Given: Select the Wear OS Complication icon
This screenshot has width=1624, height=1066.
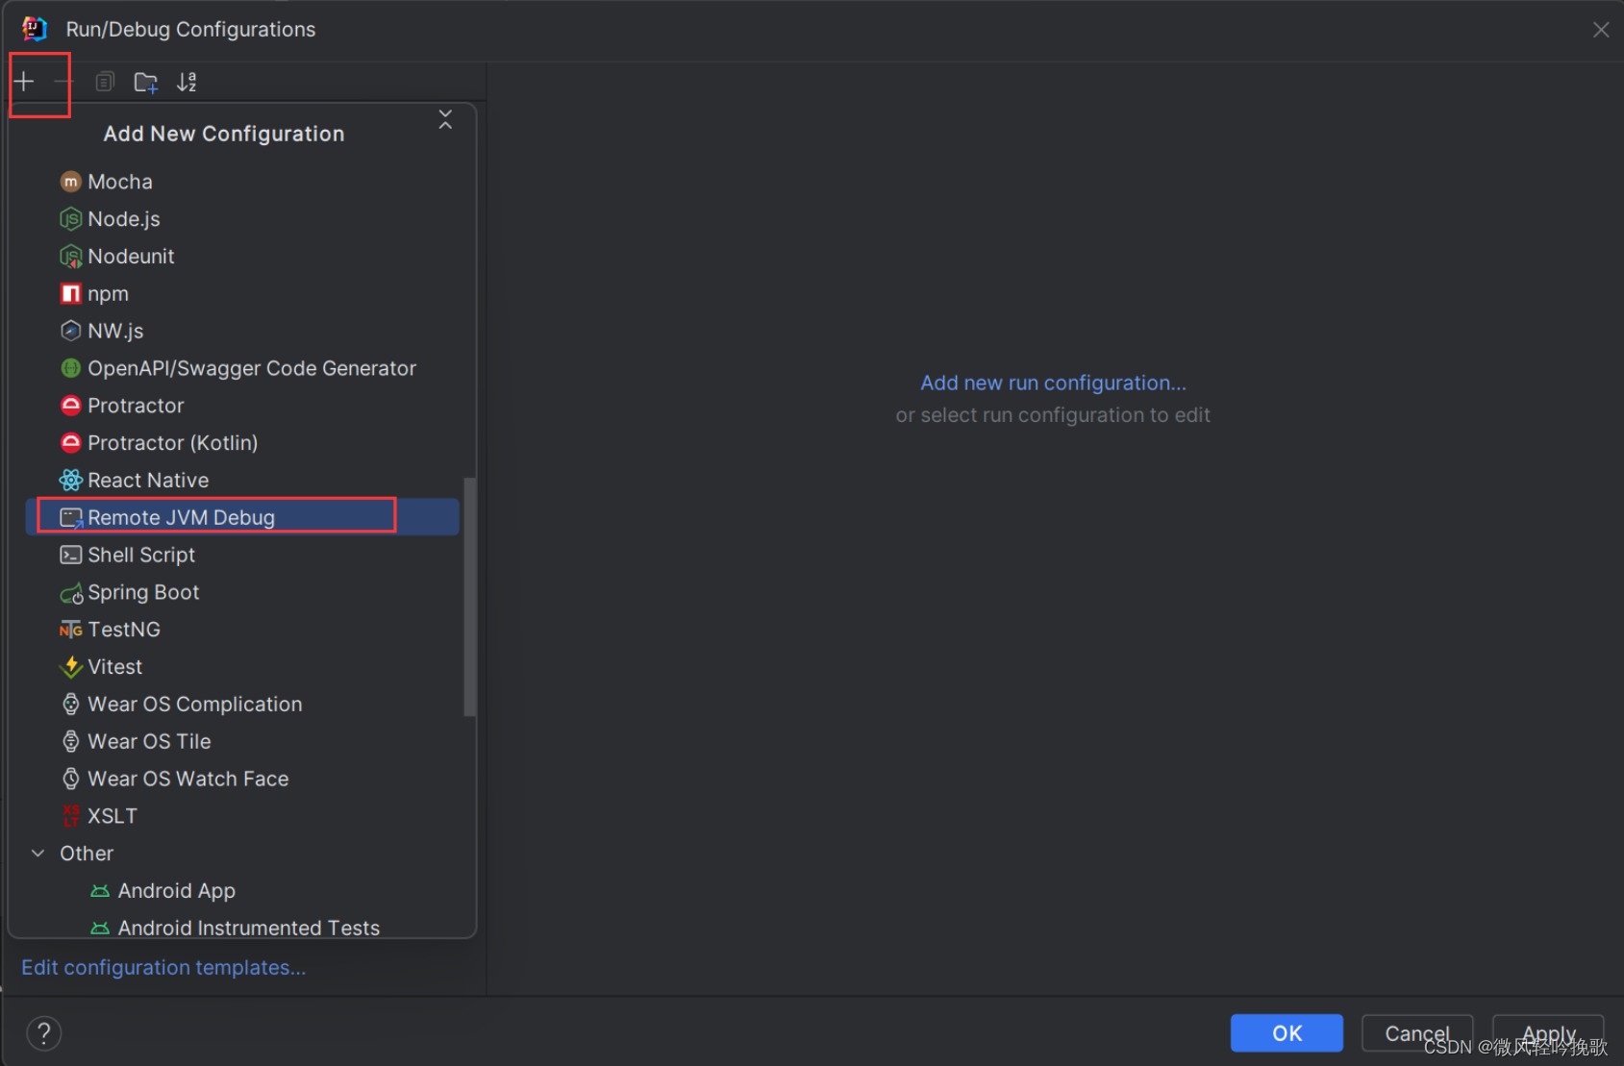Looking at the screenshot, I should point(70,704).
